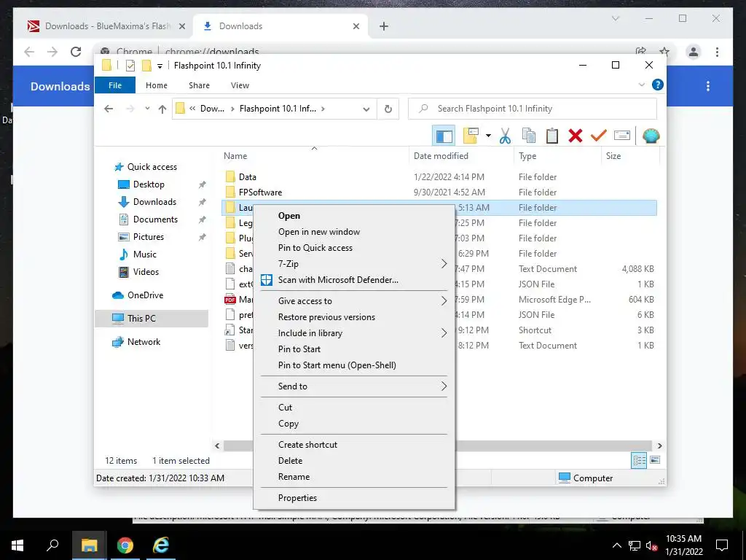Viewport: 746px width, 560px height.
Task: Customize Quick Access Toolbar dropdown arrow
Action: tap(160, 66)
